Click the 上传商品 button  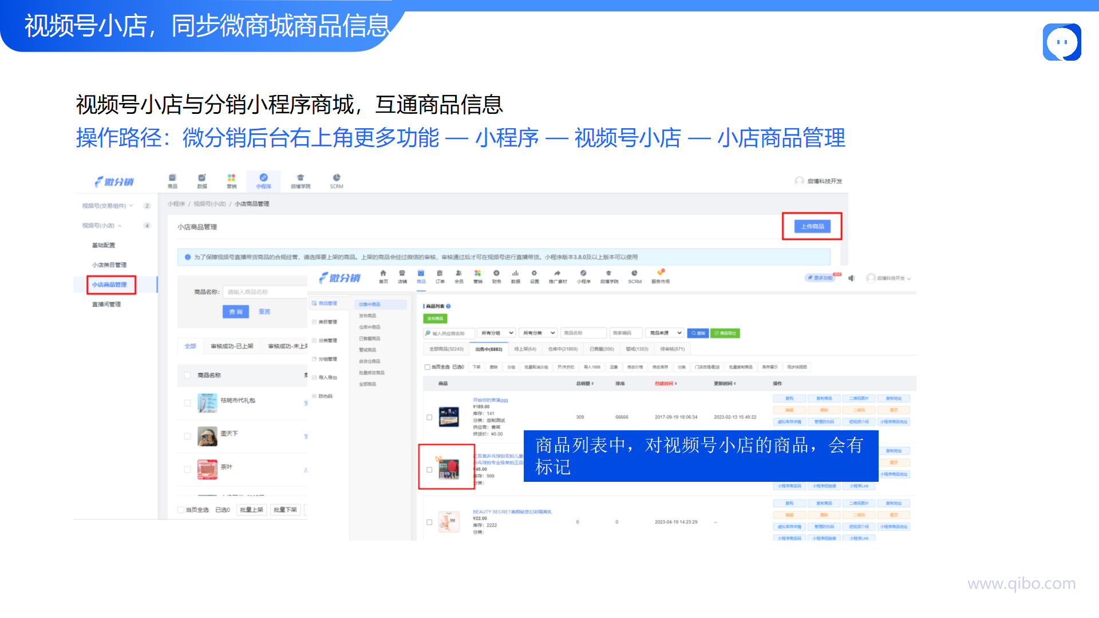click(x=812, y=227)
